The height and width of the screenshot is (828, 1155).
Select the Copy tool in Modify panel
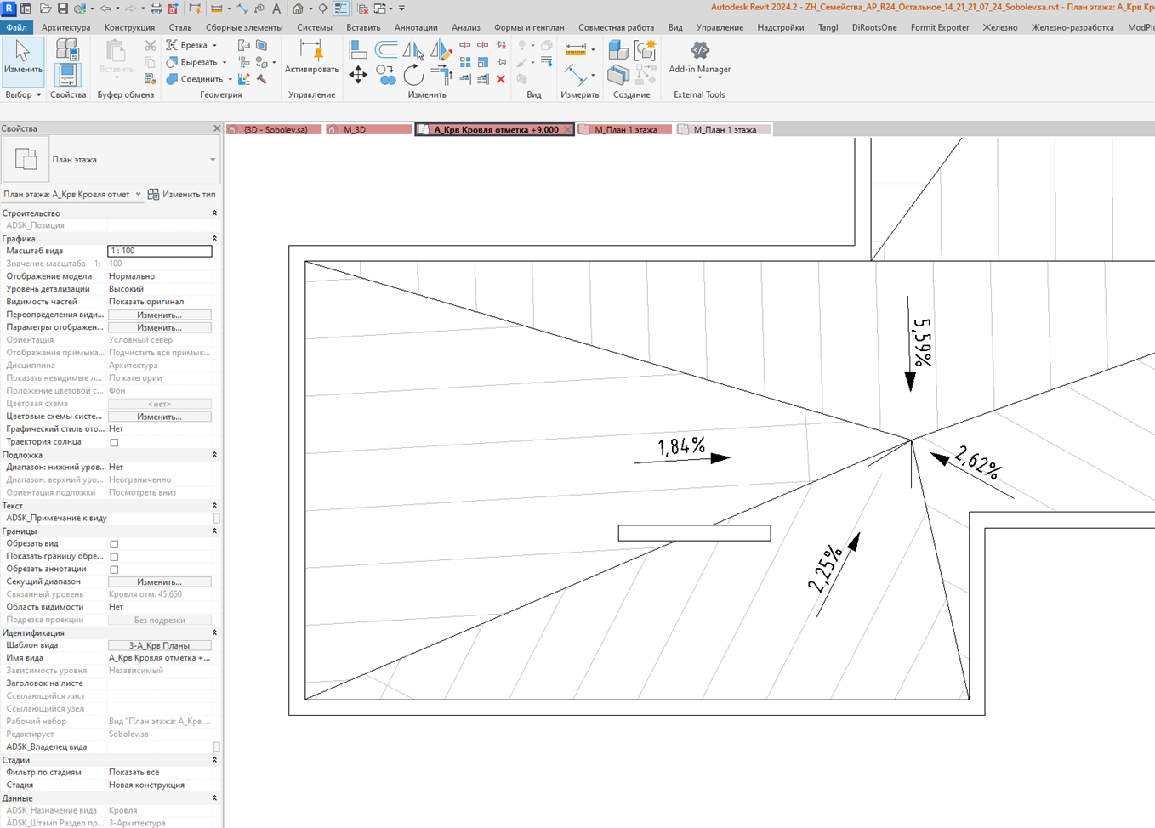(x=386, y=76)
